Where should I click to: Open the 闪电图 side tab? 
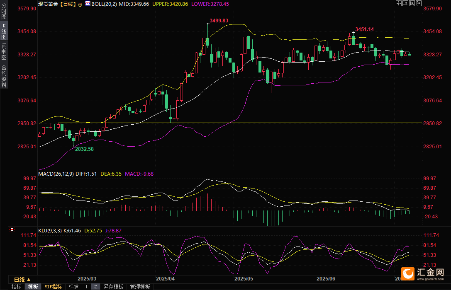click(4, 52)
